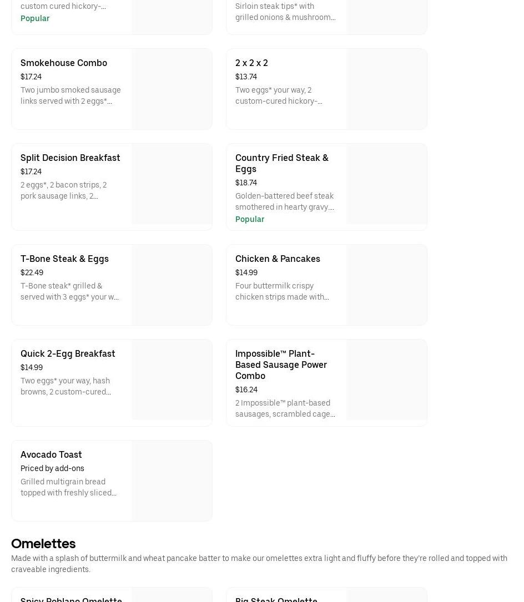Click the Avocado Toast image thumbnail

(x=172, y=480)
